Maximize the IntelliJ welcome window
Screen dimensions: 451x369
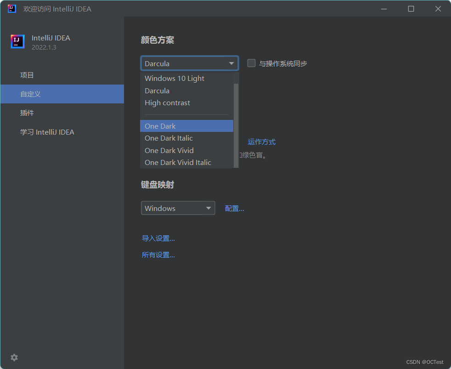tap(411, 9)
